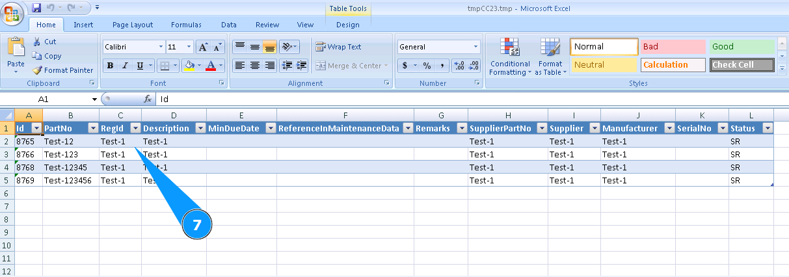Screen dimensions: 789x277
Task: Click the Increase Font Size icon
Action: 203,47
